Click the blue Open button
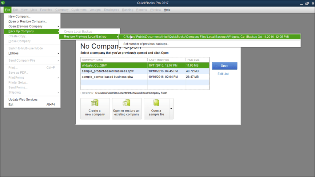The width and height of the screenshot is (315, 177). coord(224,66)
